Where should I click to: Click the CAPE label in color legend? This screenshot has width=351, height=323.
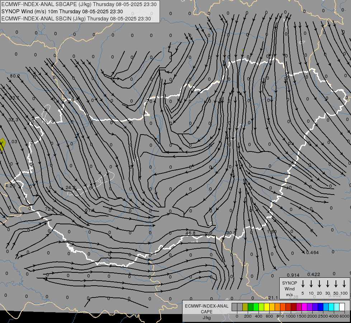click(207, 312)
